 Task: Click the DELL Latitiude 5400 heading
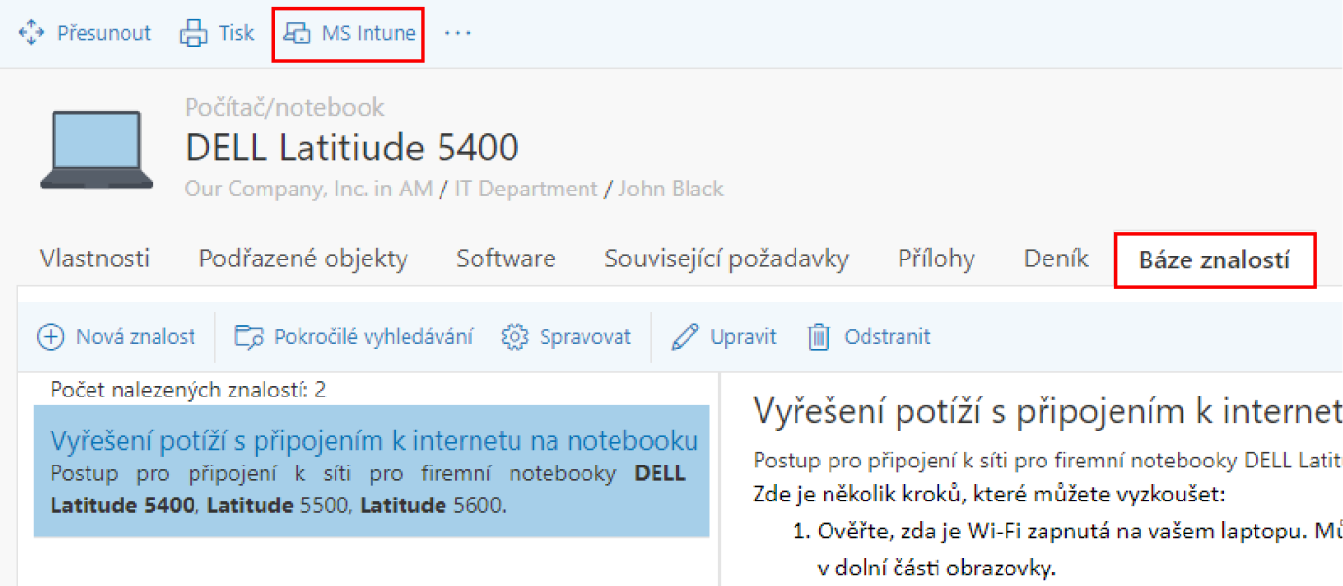(352, 148)
